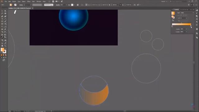Change screen mode button in toolbar
Image resolution: width=199 pixels, height=112 pixels.
(x=4, y=60)
